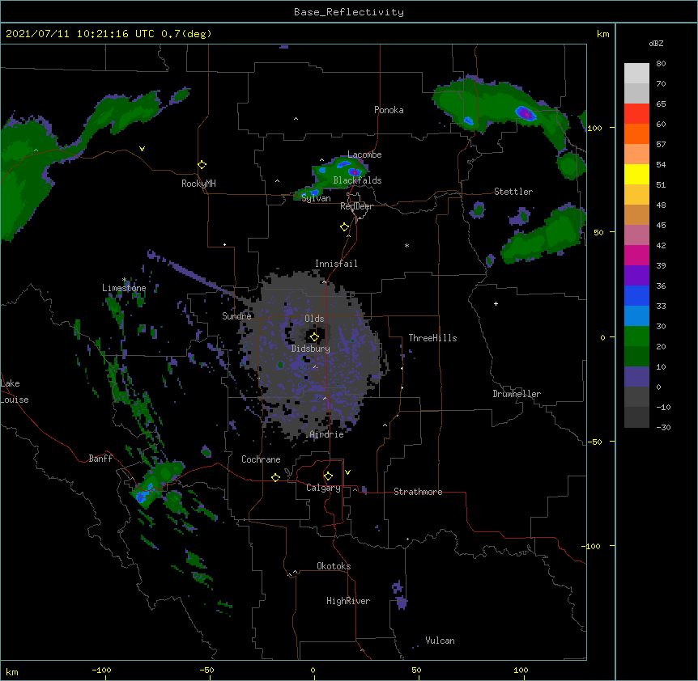
Task: Click the white plus marker north of Drumheller
Action: [496, 303]
